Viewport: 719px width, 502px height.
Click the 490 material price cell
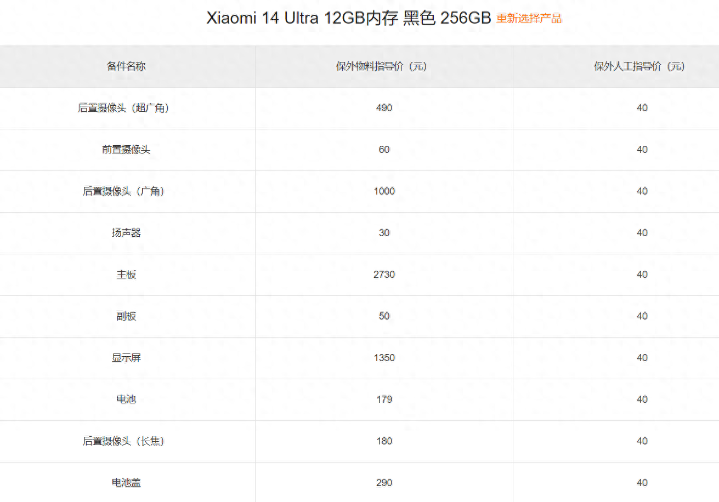point(383,108)
